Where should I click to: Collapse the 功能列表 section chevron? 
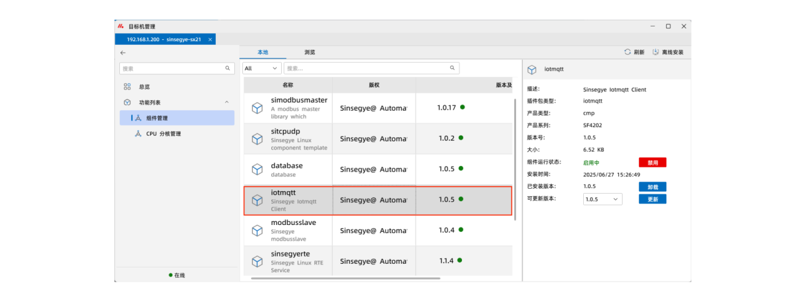point(226,102)
